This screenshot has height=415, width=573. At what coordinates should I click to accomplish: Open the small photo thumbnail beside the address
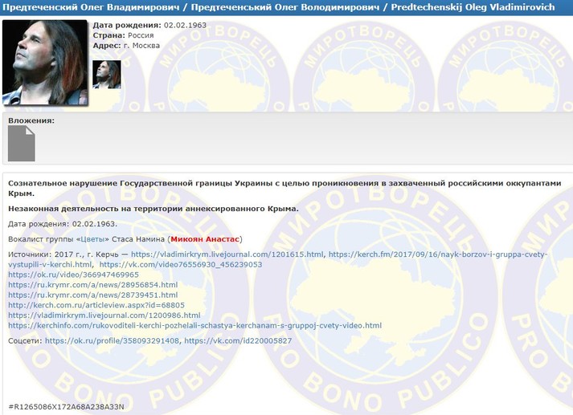coord(106,74)
